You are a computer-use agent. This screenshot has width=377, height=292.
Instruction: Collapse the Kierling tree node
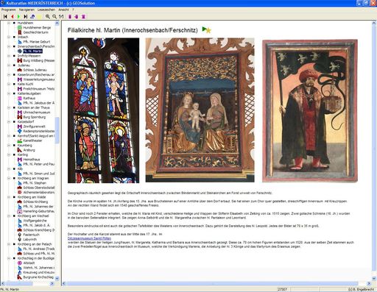tap(9, 154)
